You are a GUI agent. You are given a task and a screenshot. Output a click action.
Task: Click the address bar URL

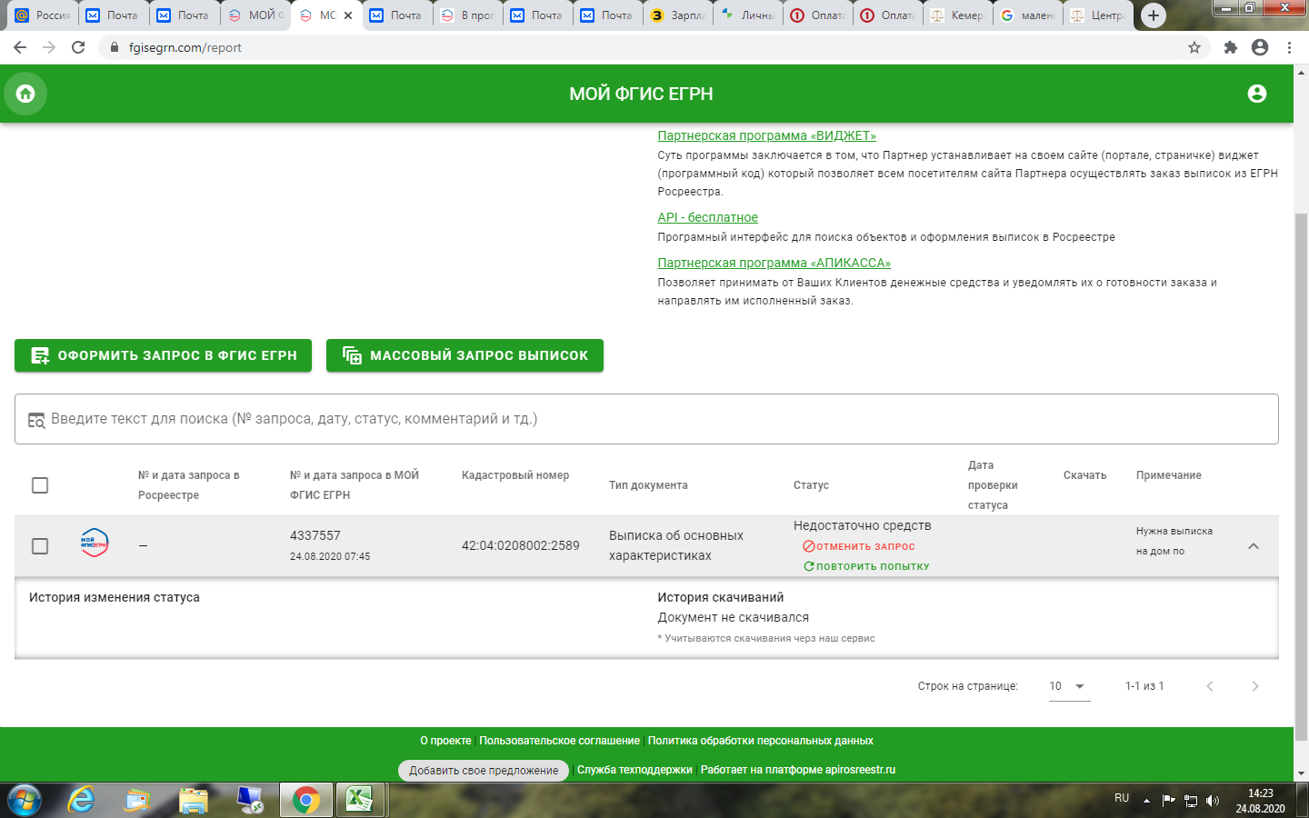pos(185,47)
